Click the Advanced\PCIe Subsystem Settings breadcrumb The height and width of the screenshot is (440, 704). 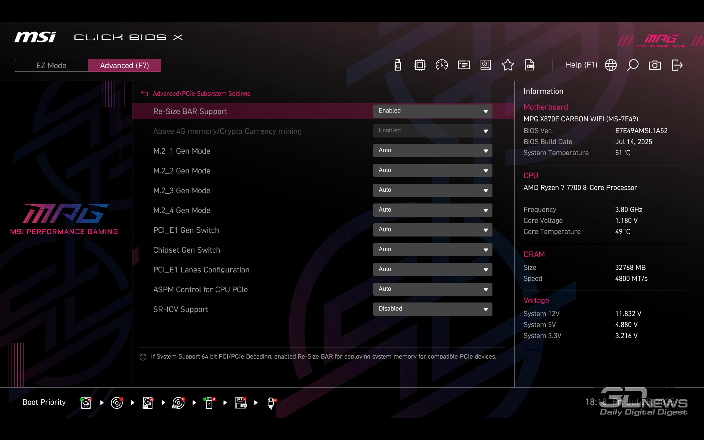click(x=201, y=94)
